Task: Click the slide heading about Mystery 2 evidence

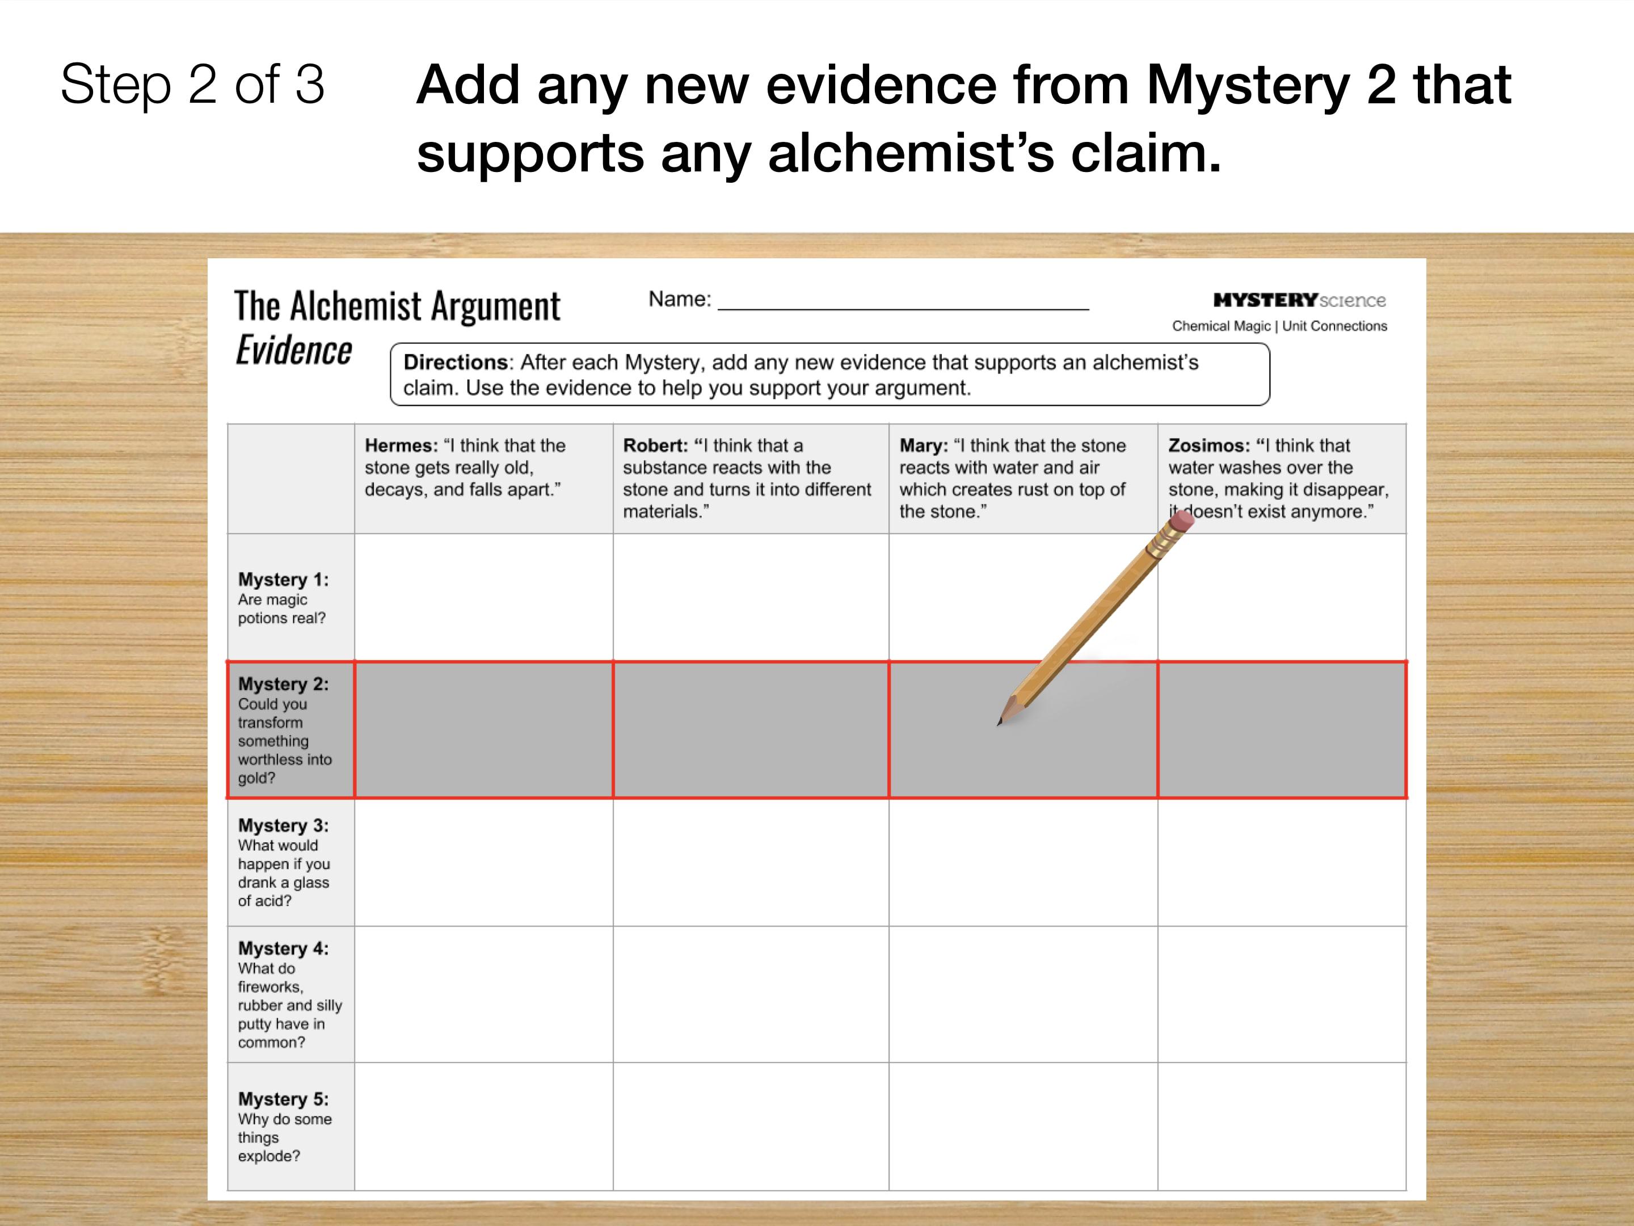Action: click(x=963, y=118)
